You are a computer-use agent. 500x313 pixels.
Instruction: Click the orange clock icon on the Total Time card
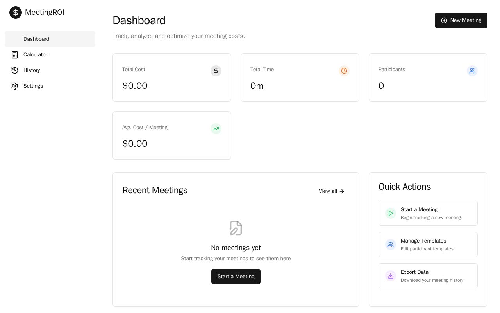pos(344,71)
